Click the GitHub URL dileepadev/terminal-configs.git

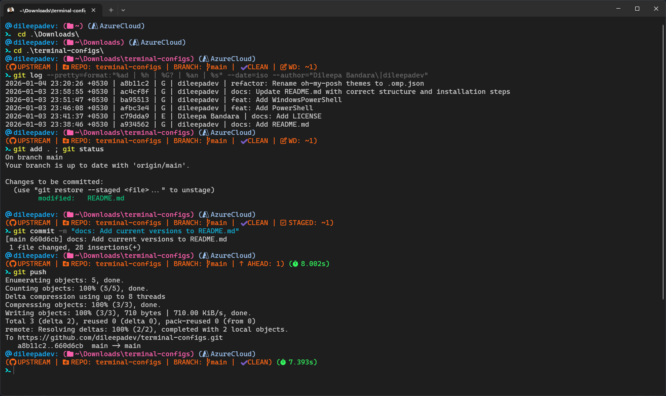pyautogui.click(x=120, y=338)
